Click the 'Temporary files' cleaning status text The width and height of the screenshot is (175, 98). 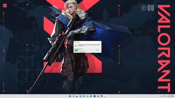coord(82,52)
